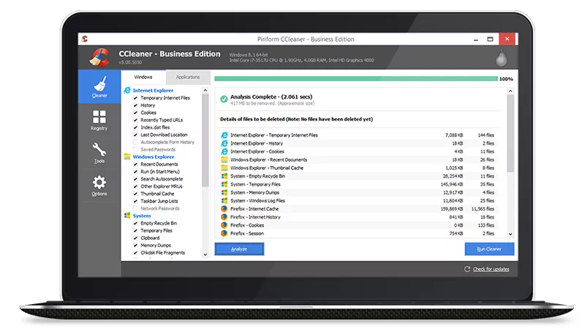The image size is (585, 329).
Task: Open the Options gear section
Action: coord(99,186)
